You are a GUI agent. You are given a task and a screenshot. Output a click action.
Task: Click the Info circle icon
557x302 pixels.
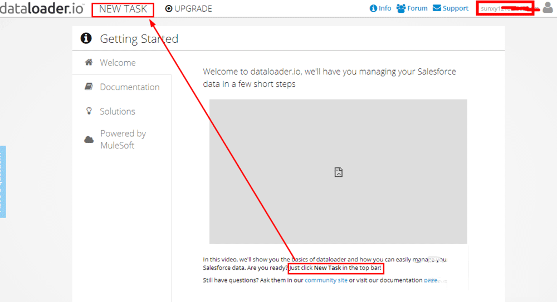coord(373,8)
